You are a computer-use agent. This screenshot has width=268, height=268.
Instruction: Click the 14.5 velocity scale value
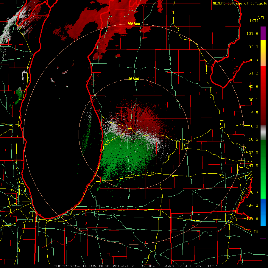tap(253, 113)
